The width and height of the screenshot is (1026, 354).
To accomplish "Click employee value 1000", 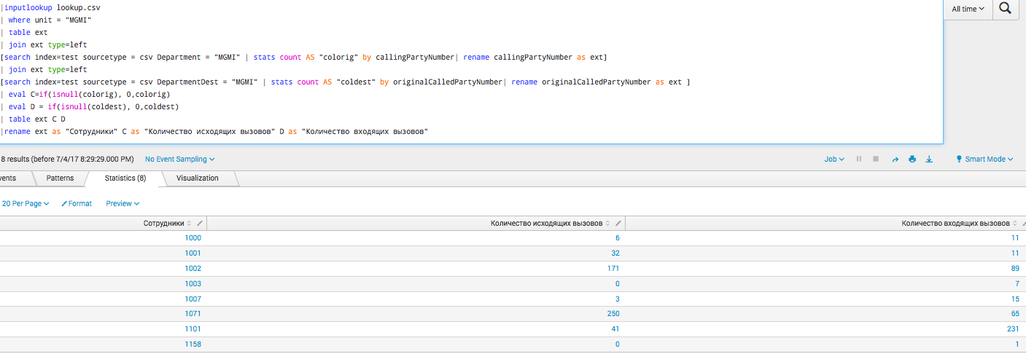I will pos(193,238).
